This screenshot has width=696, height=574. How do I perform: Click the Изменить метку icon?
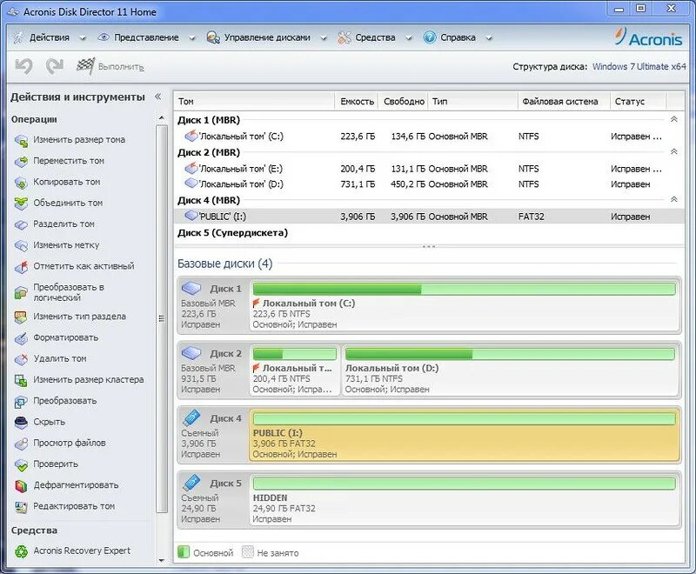click(x=21, y=245)
